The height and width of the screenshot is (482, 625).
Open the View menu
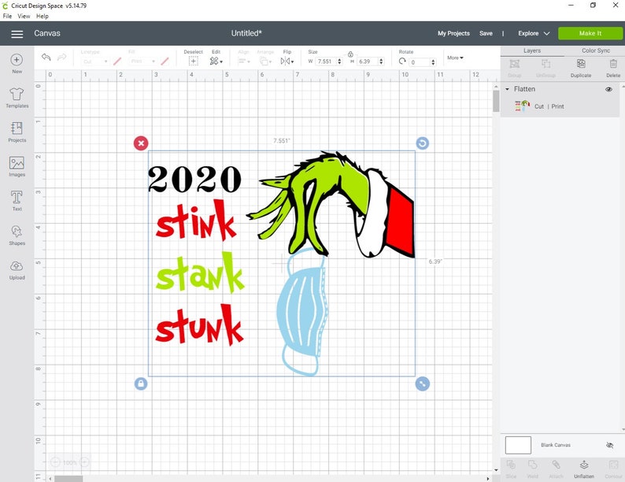point(24,17)
